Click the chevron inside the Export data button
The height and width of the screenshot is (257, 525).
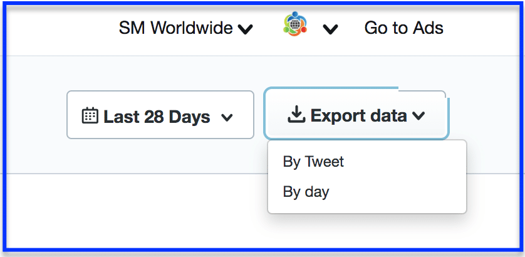pos(418,116)
